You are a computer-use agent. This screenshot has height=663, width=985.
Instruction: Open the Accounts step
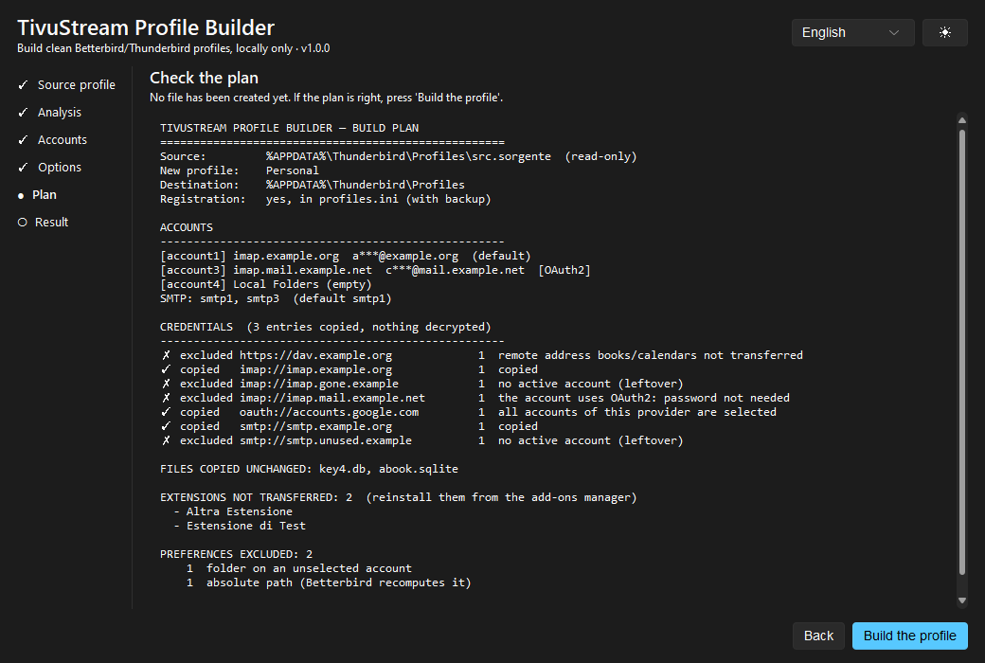53,140
